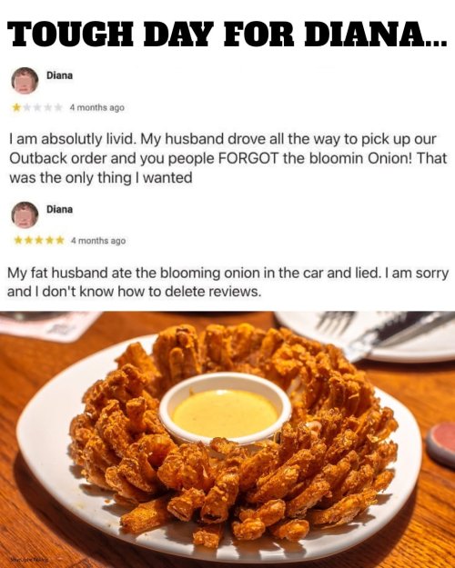This screenshot has height=568, width=455.
Task: Click the first star of five-star rating
Action: click(x=18, y=241)
